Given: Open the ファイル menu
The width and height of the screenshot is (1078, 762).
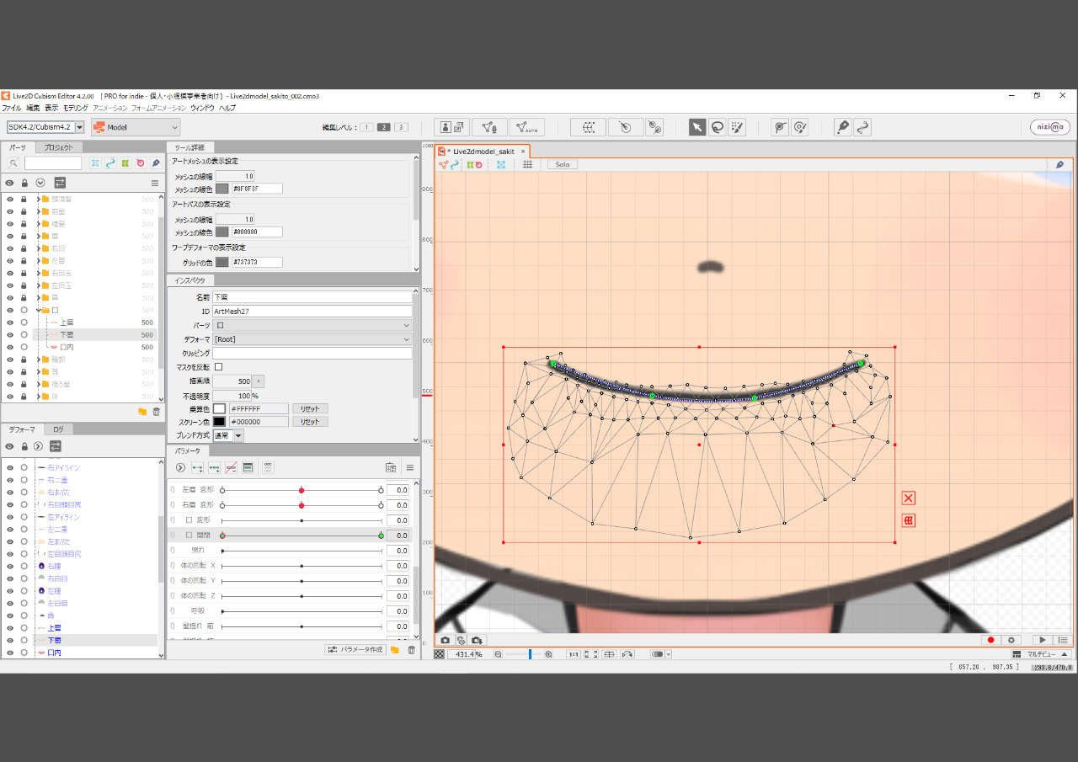Looking at the screenshot, I should (12, 108).
